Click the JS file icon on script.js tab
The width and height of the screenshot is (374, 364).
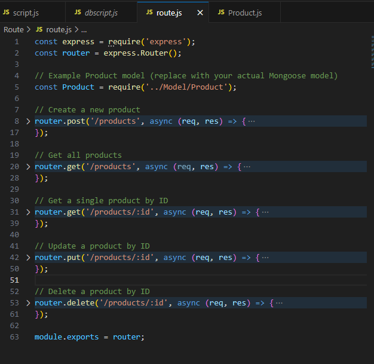point(7,13)
